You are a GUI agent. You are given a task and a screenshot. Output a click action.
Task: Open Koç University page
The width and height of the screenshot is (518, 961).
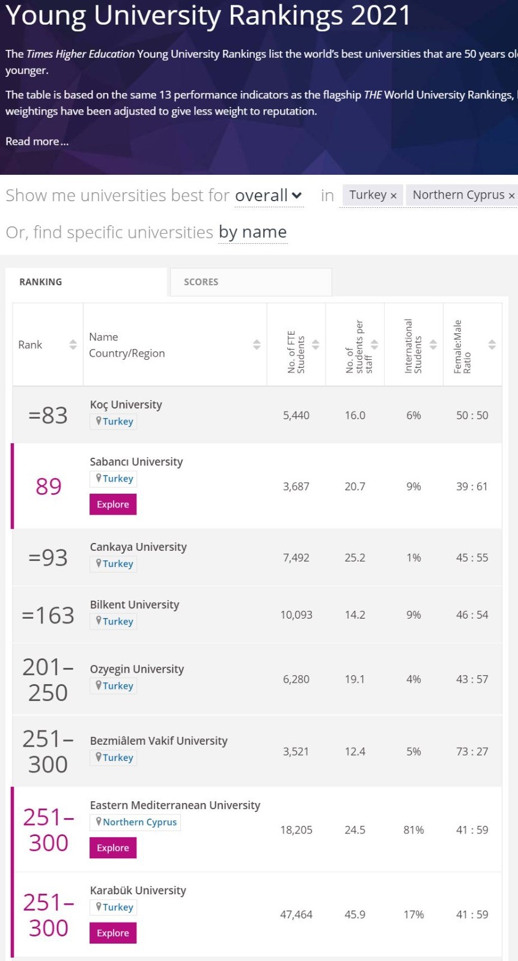coord(126,404)
